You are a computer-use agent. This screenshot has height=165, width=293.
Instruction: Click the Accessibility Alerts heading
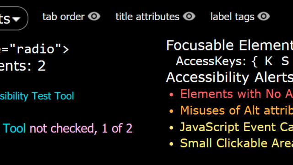tap(229, 77)
